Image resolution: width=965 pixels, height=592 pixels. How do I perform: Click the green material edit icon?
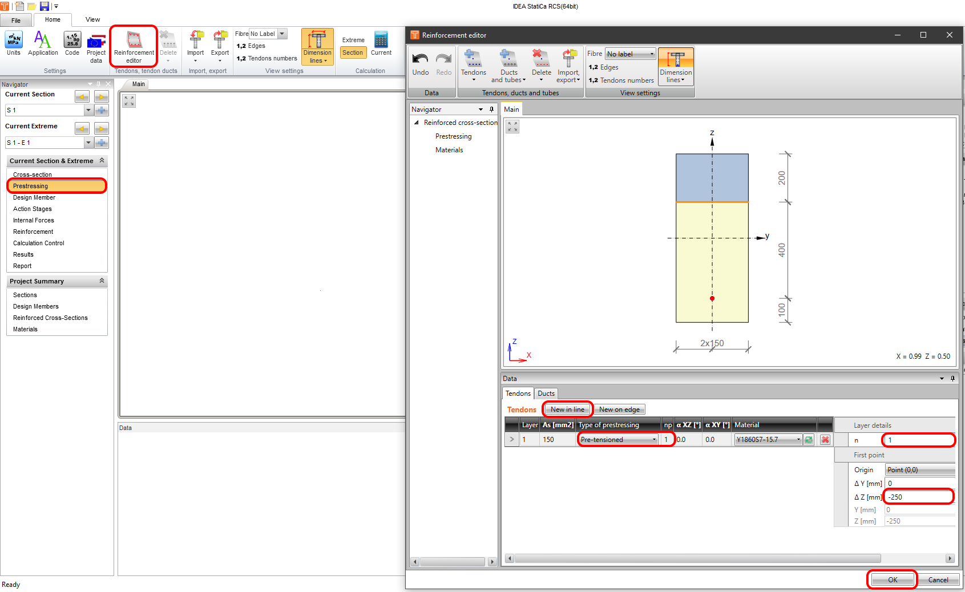click(809, 440)
